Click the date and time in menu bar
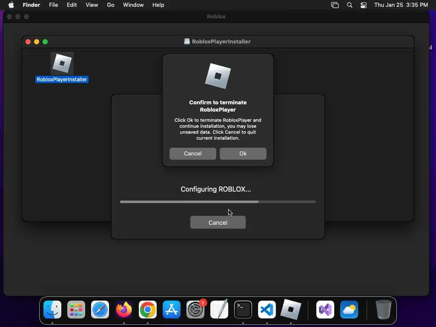Viewport: 436px width, 327px height. (401, 5)
